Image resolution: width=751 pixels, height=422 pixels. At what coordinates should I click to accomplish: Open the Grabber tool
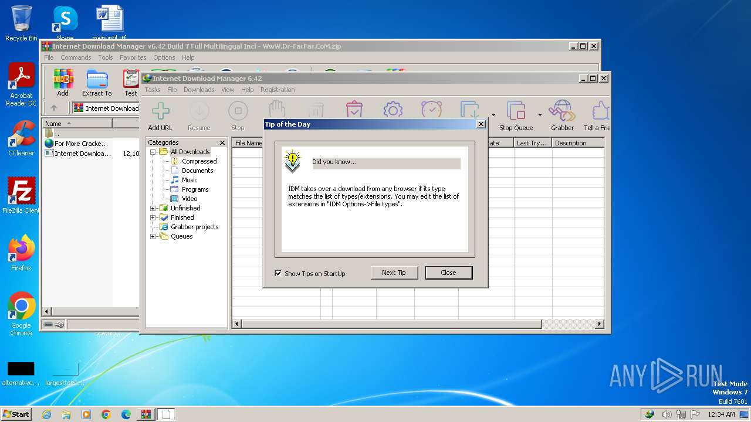(x=562, y=115)
